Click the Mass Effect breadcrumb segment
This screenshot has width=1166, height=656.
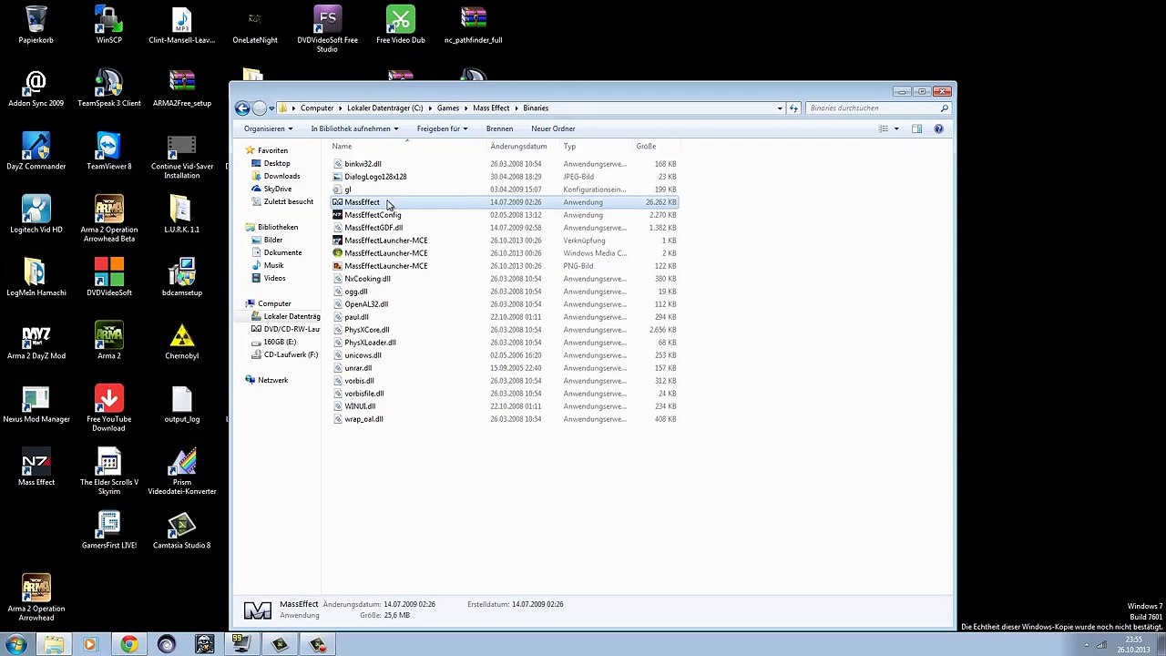coord(491,108)
